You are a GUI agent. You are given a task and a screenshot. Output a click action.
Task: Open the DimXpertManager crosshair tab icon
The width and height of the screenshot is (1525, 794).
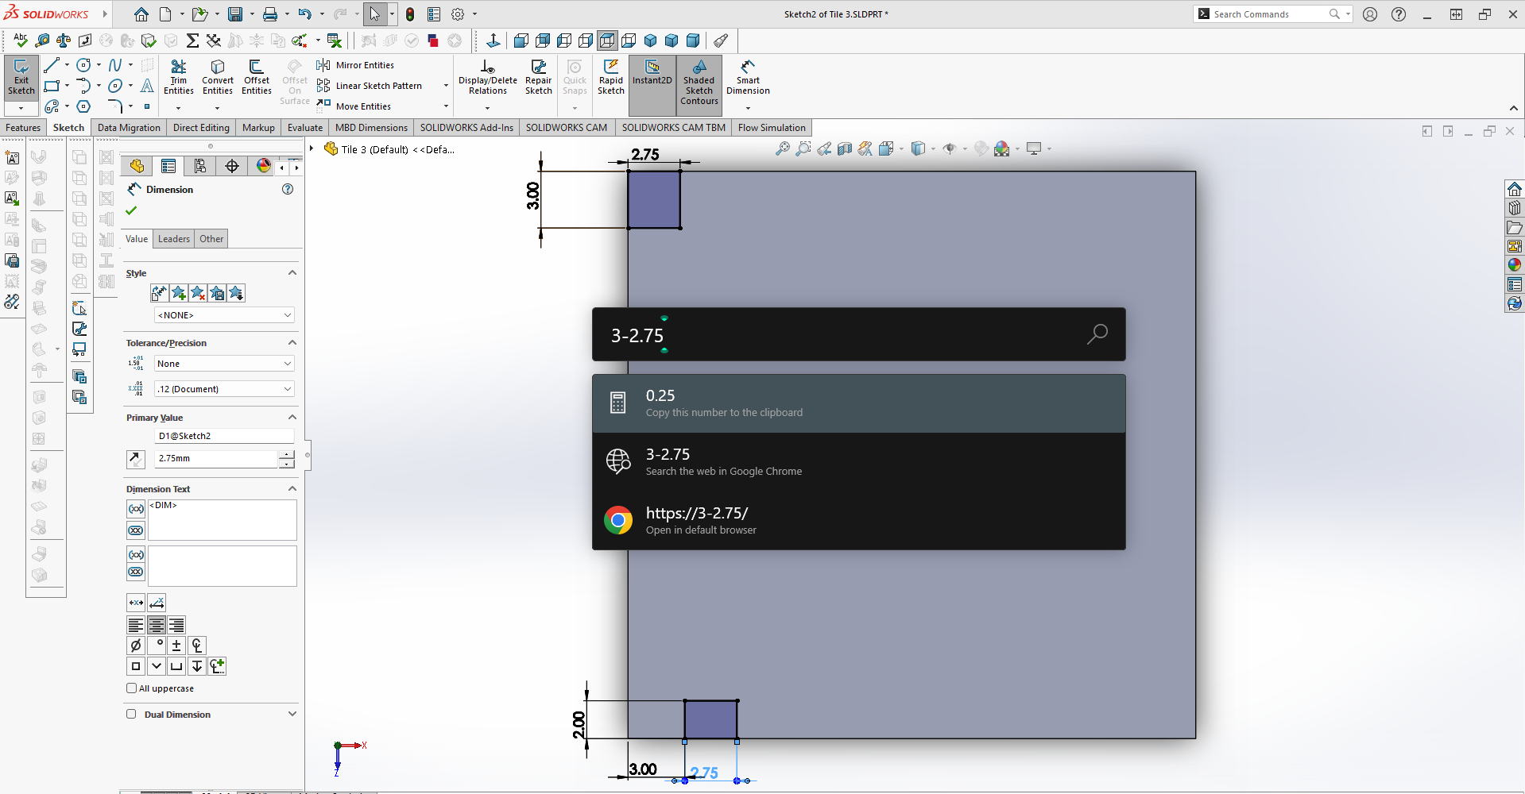tap(232, 166)
